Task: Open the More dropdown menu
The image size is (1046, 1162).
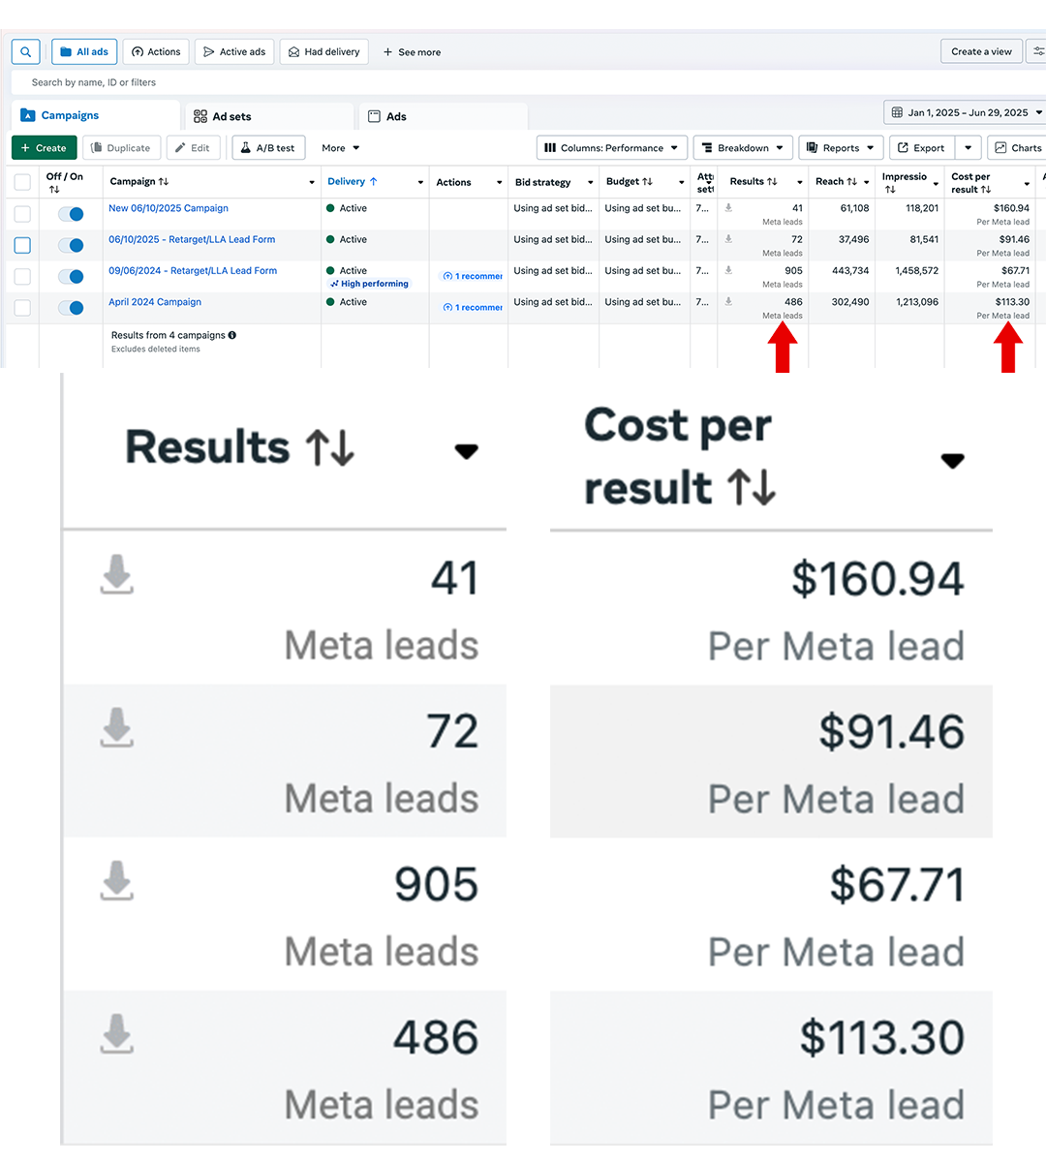Action: click(341, 148)
